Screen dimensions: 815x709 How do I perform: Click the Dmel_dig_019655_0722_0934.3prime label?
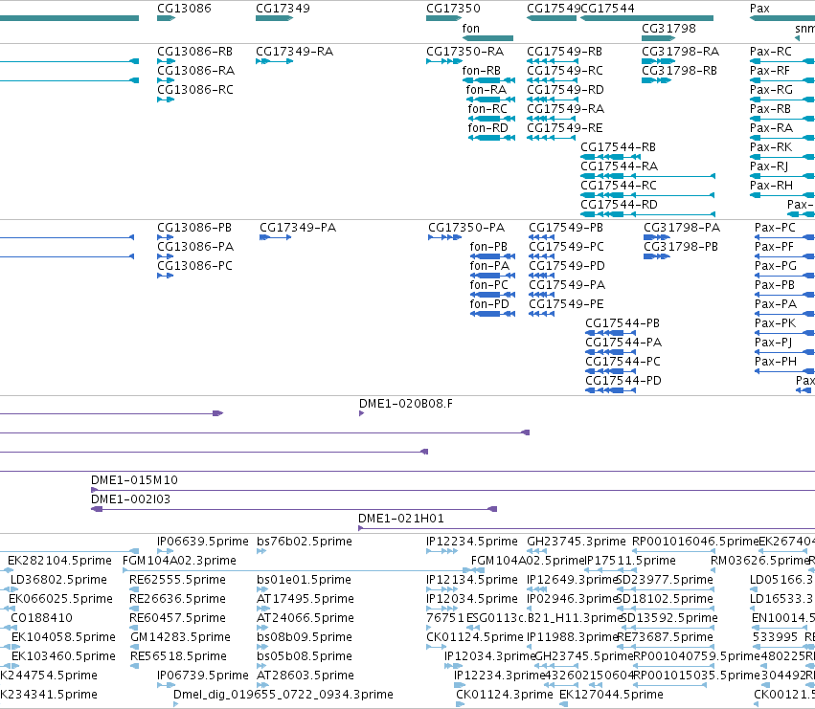click(x=283, y=695)
